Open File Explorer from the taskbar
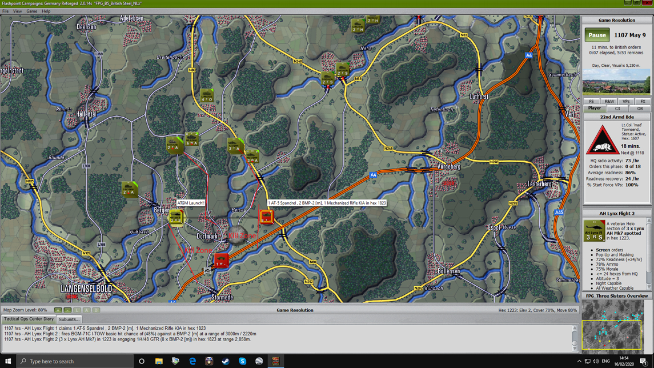654x368 pixels. [x=158, y=361]
